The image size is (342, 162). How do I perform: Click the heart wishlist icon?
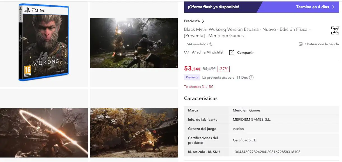pos(186,53)
